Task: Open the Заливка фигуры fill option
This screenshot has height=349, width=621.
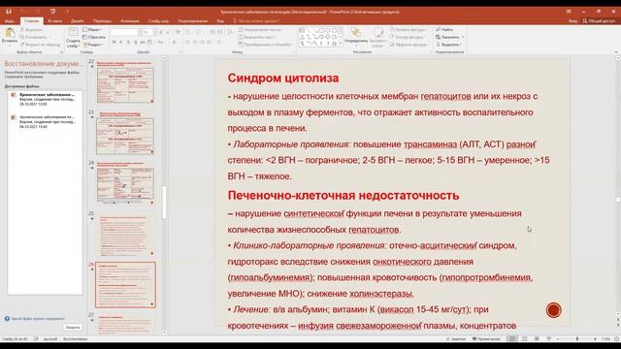Action: (x=408, y=30)
